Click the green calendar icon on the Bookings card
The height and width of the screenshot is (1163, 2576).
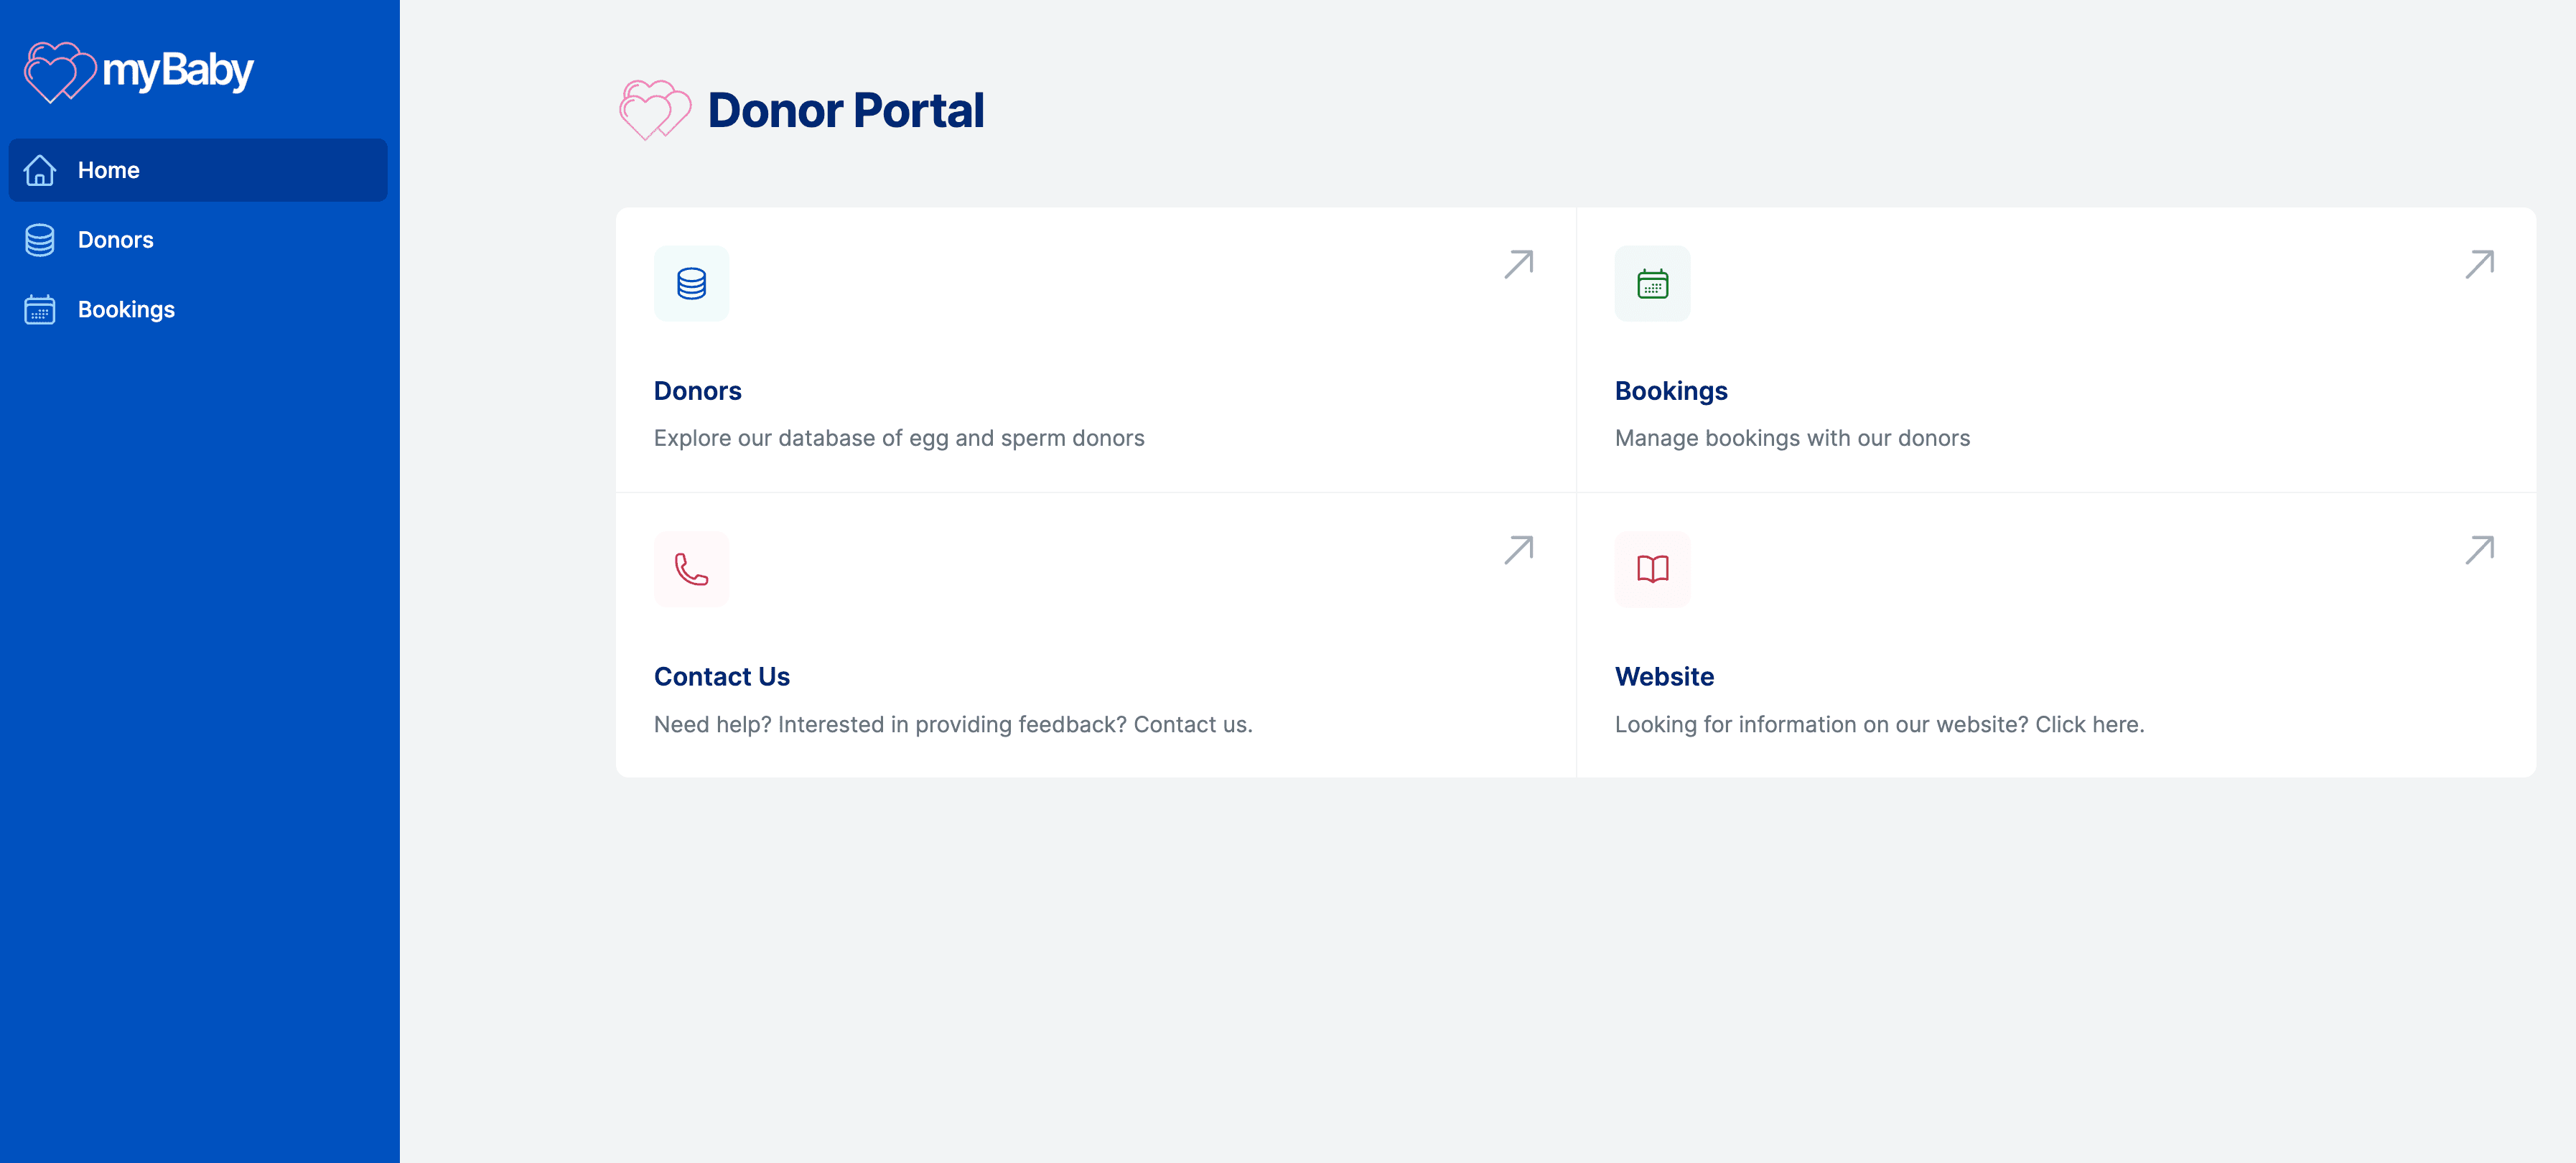pyautogui.click(x=1652, y=283)
